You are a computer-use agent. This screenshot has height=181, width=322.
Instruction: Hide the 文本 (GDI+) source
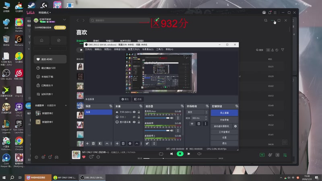coord(134,112)
